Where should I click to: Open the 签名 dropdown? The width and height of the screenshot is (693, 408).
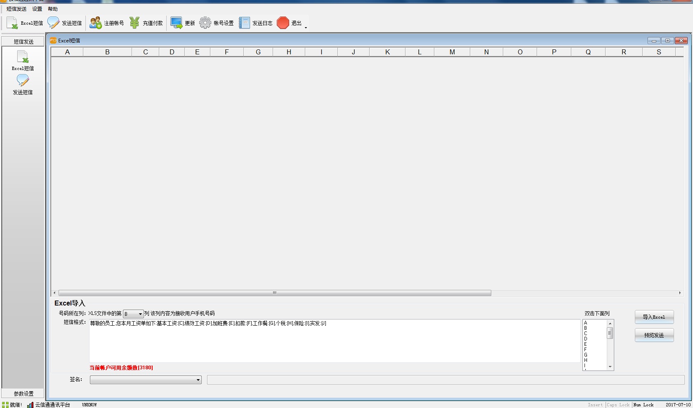146,380
